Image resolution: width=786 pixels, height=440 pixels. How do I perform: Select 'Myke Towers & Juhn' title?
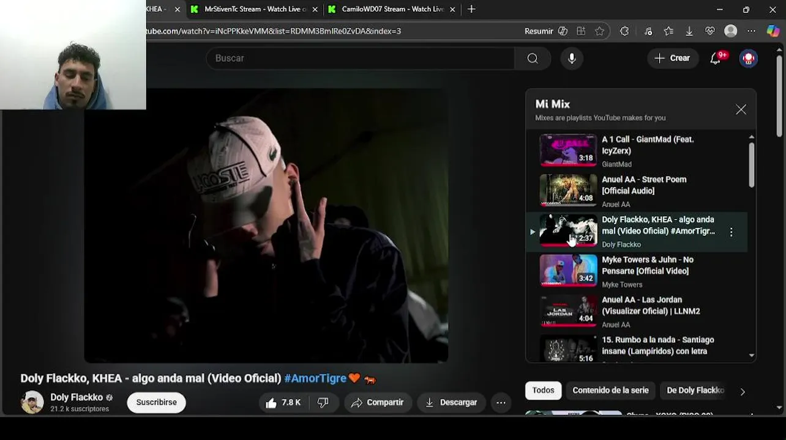(x=648, y=265)
